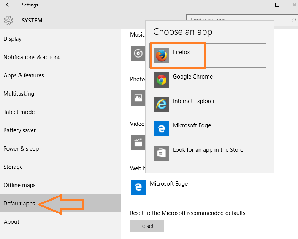Click the Reset button

pos(147,226)
